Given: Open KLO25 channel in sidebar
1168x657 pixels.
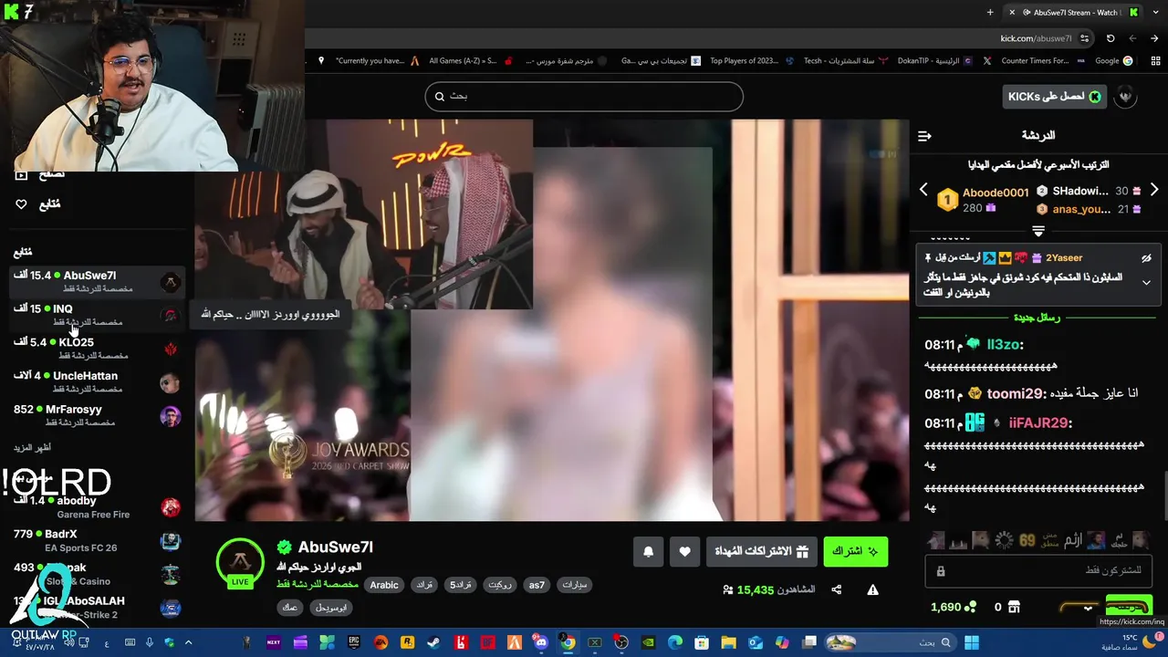Looking at the screenshot, I should tap(98, 349).
